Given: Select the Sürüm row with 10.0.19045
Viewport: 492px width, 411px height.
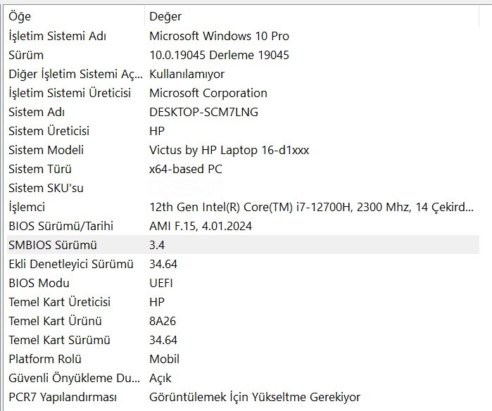Looking at the screenshot, I should point(26,55).
